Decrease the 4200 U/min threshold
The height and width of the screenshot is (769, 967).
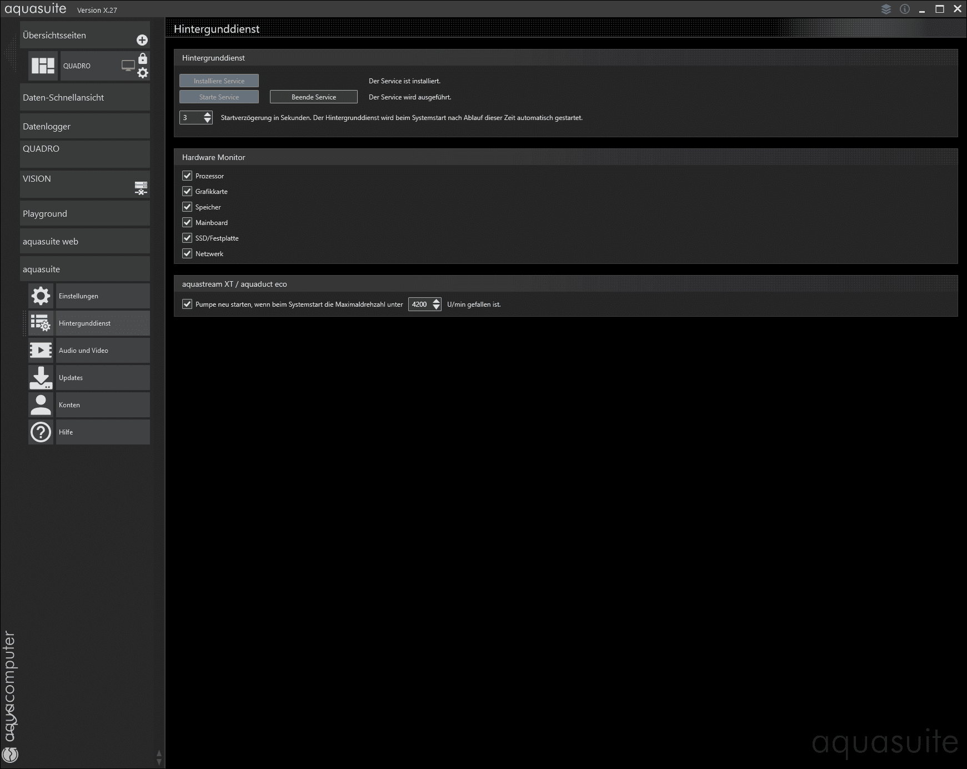[x=437, y=307]
